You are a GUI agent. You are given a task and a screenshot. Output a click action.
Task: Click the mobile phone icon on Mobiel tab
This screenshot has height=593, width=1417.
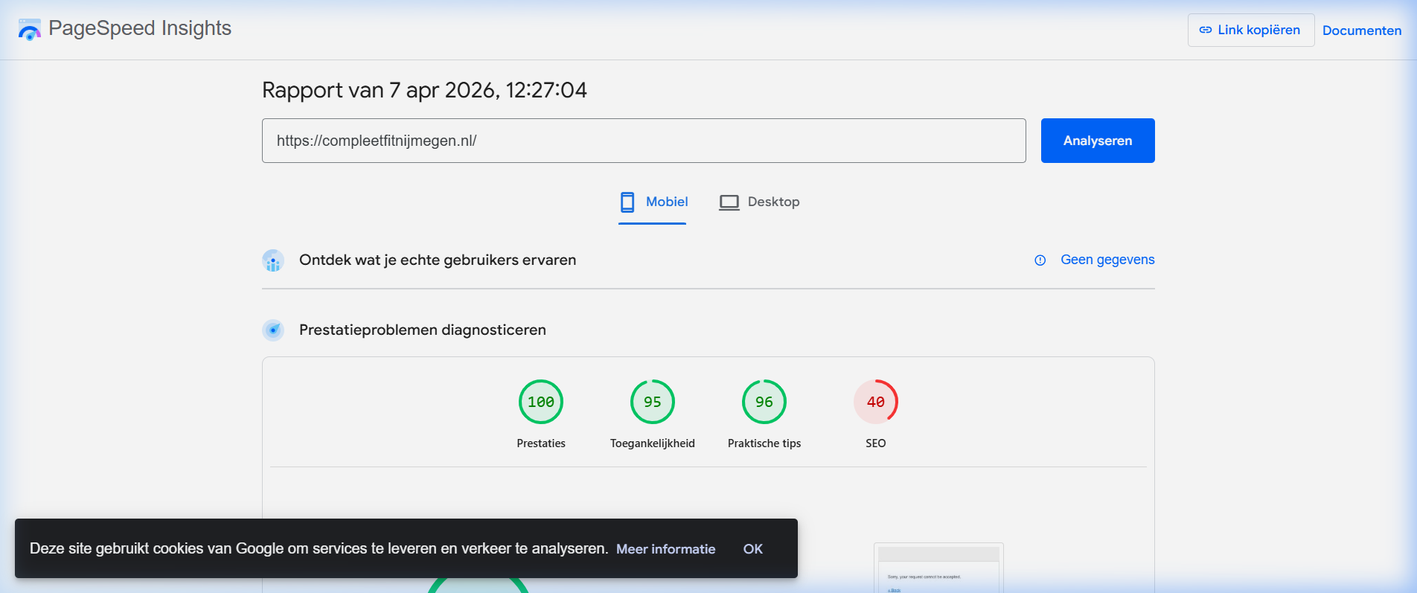[x=627, y=202]
